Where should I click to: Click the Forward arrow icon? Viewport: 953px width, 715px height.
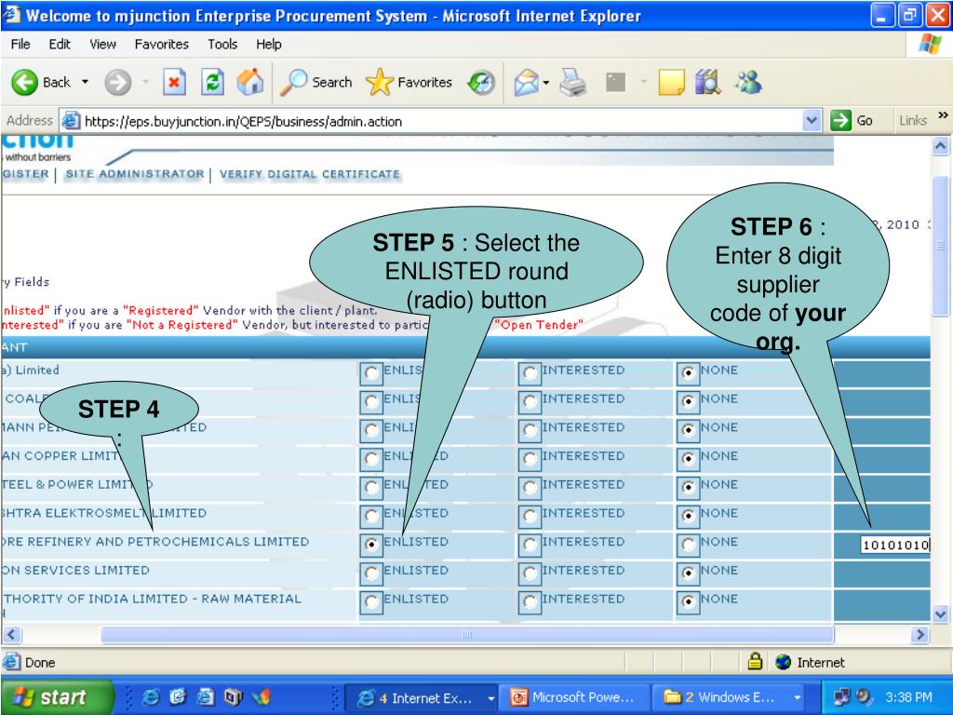pyautogui.click(x=117, y=82)
